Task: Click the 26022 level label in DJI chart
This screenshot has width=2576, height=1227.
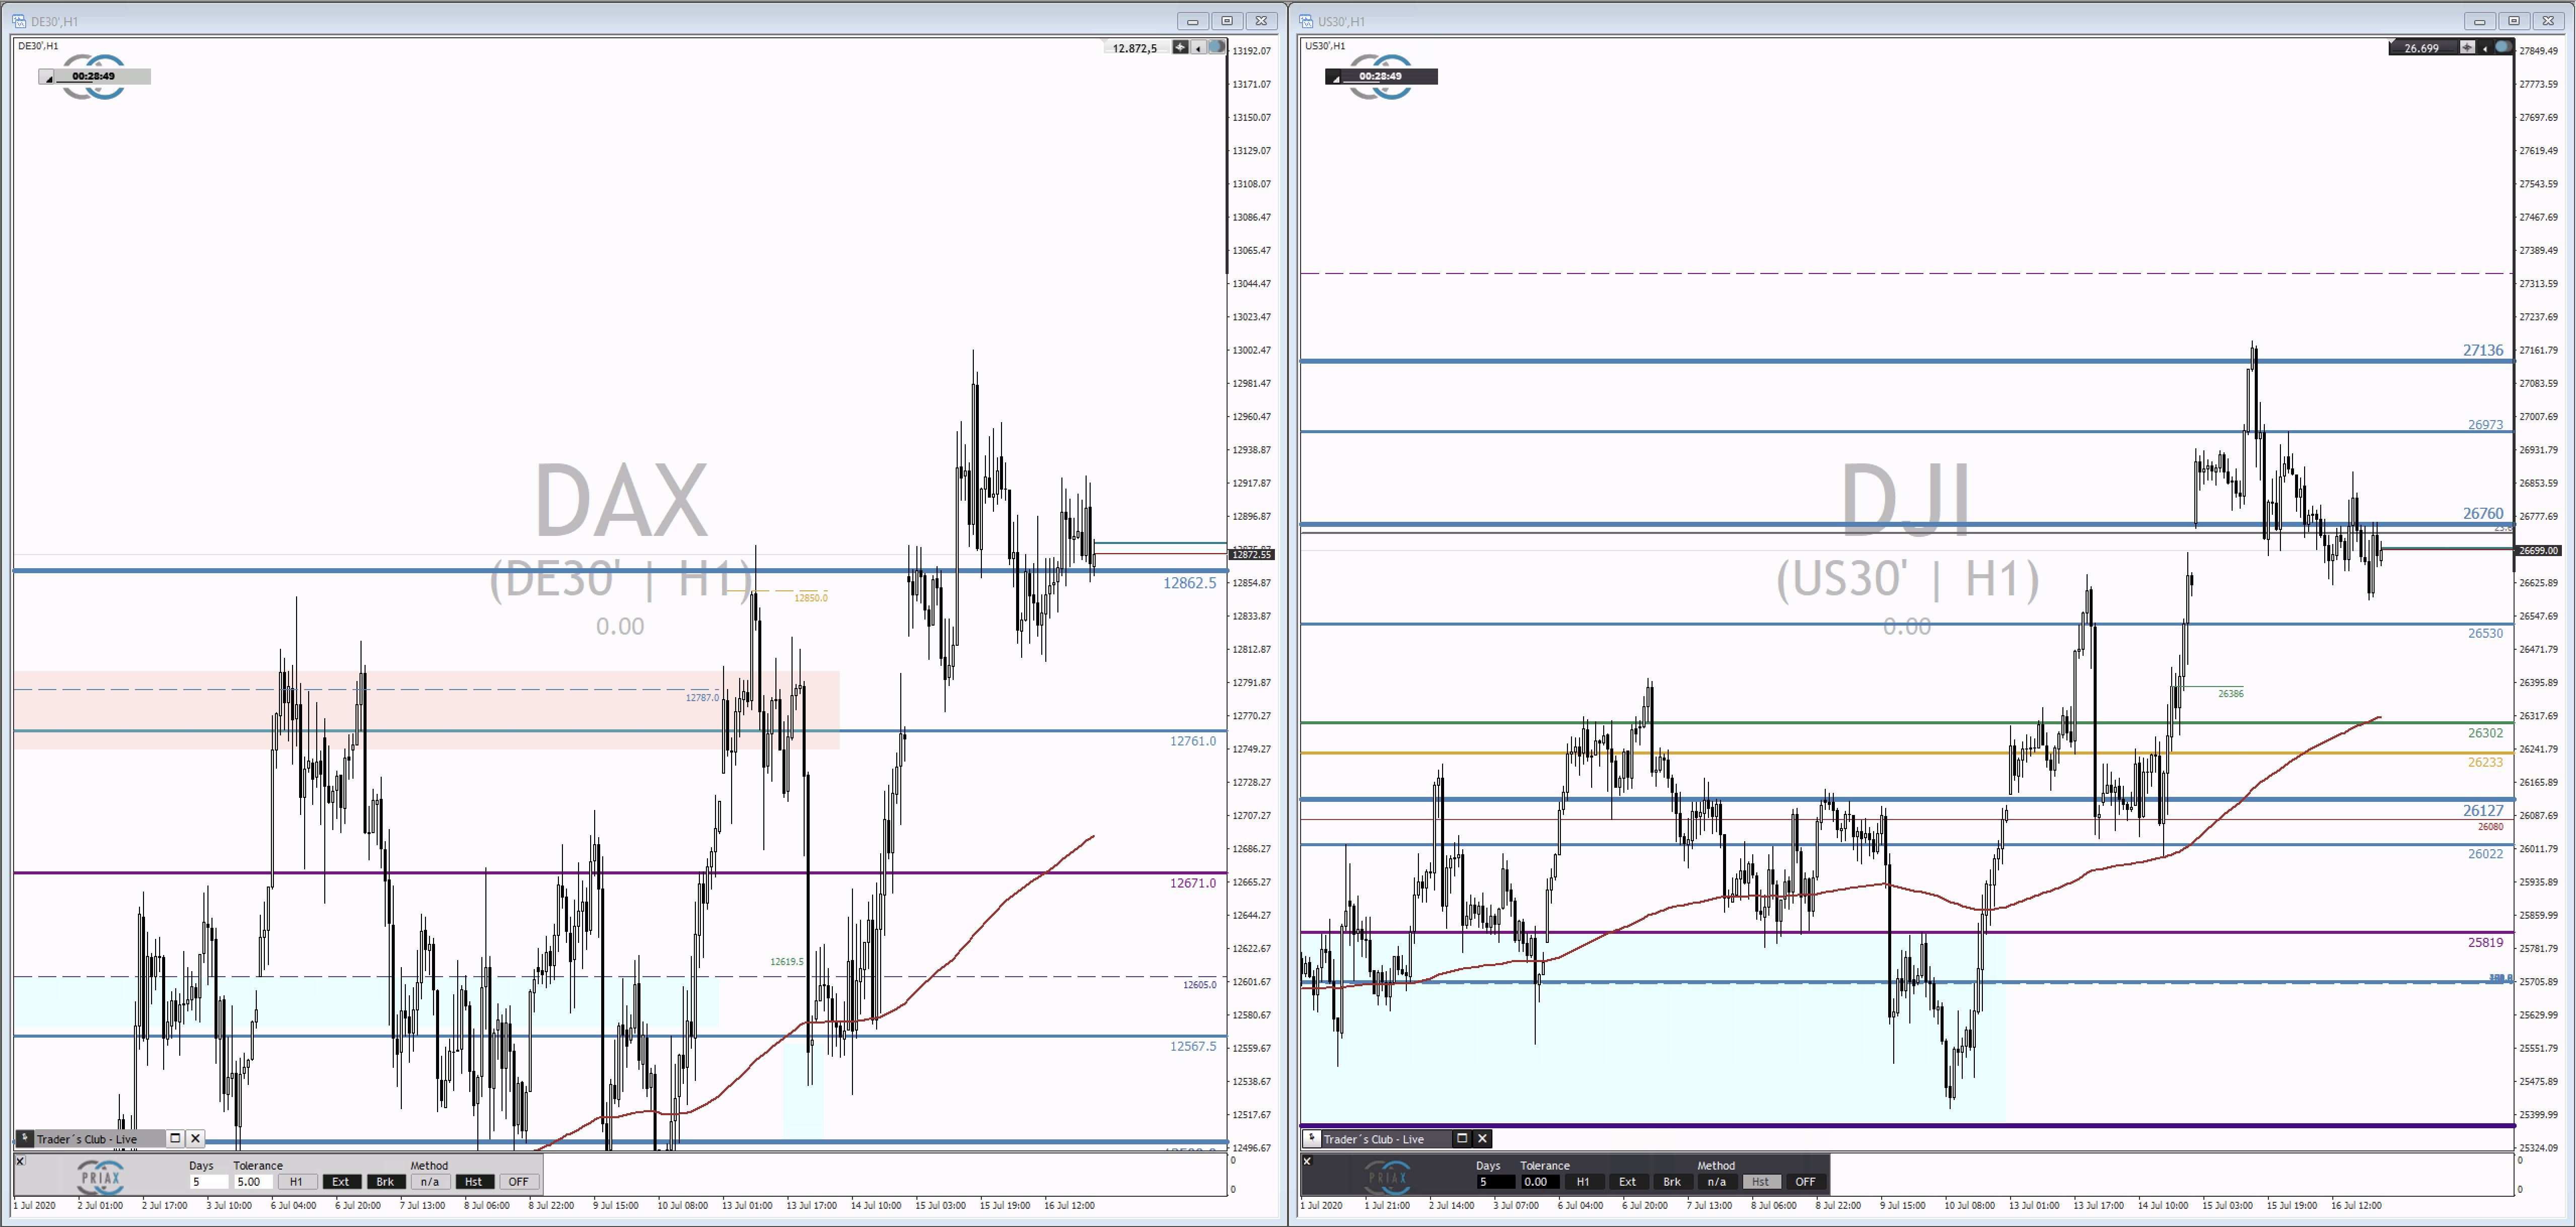Action: pyautogui.click(x=2486, y=854)
